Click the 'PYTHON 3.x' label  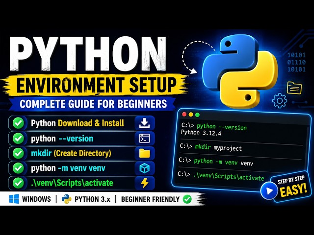point(93,199)
